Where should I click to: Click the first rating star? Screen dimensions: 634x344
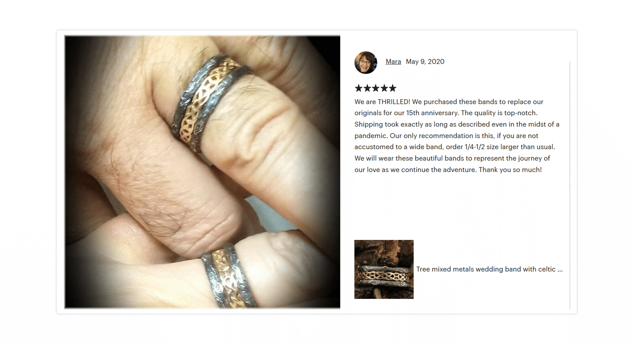point(359,88)
